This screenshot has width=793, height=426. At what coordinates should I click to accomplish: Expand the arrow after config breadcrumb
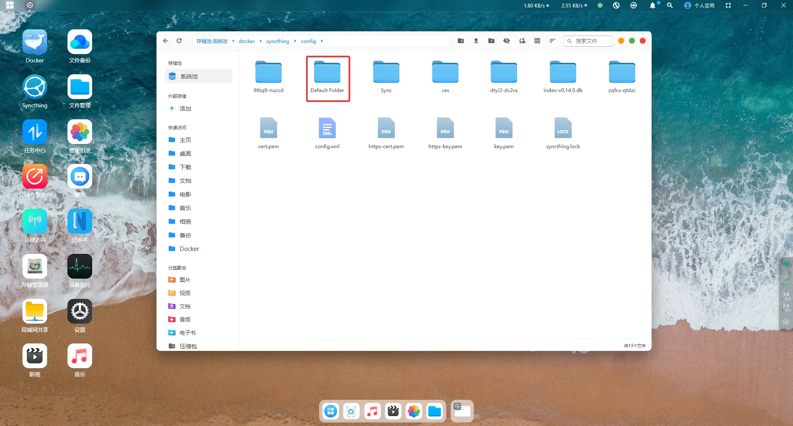(322, 41)
